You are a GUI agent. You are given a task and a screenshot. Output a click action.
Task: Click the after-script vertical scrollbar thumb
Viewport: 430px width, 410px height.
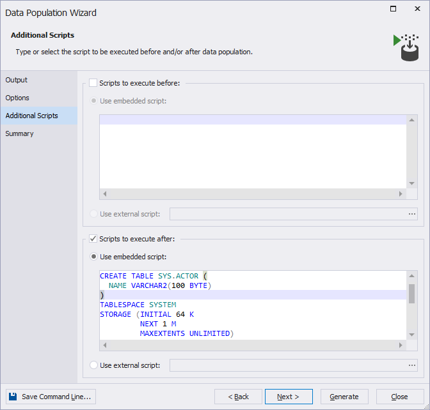[x=411, y=294]
